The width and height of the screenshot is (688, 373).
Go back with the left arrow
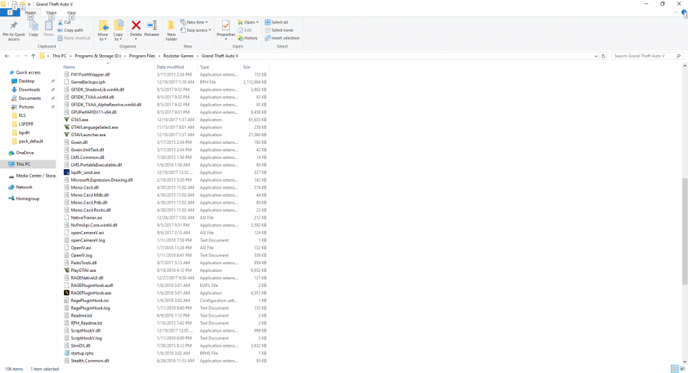pos(7,56)
